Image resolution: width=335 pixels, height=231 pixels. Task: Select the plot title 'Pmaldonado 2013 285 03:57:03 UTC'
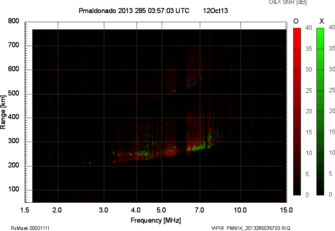point(134,11)
